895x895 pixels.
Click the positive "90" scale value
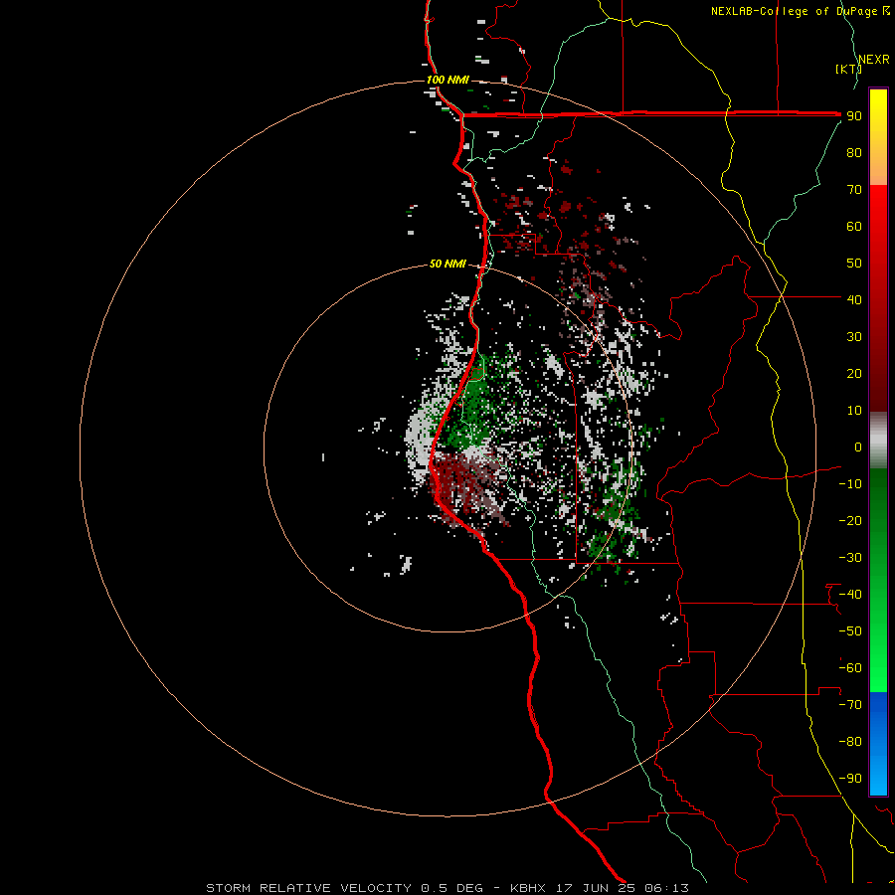854,116
